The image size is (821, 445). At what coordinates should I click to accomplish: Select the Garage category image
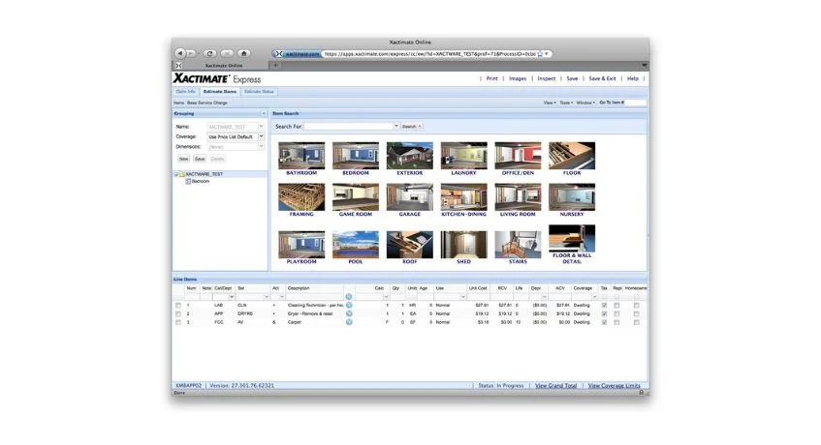pyautogui.click(x=409, y=197)
